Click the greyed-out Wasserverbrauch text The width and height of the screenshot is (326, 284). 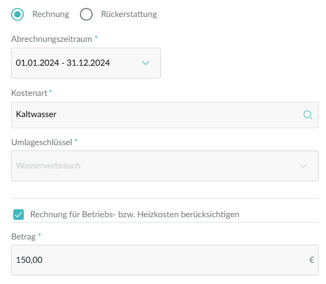click(48, 165)
